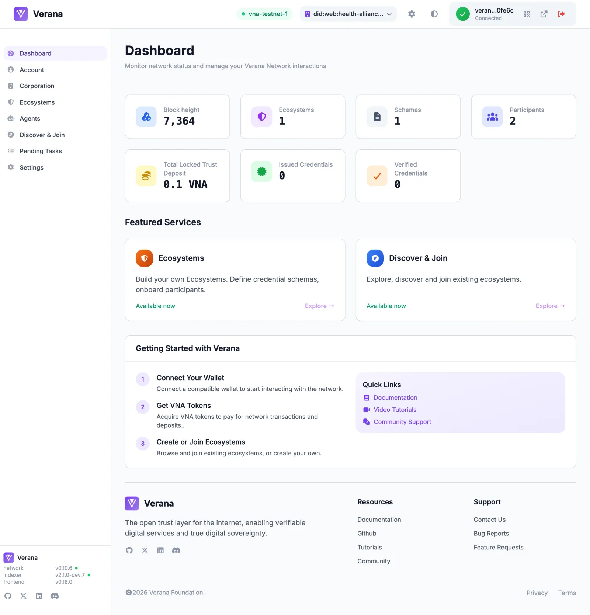Open the Terms footer link
Viewport: 590px width, 615px height.
[567, 593]
